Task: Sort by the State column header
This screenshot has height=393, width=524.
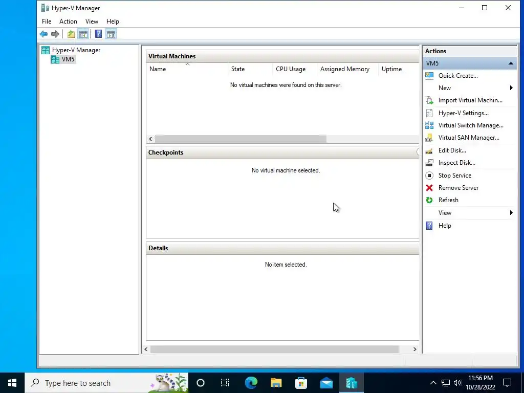Action: [x=250, y=69]
